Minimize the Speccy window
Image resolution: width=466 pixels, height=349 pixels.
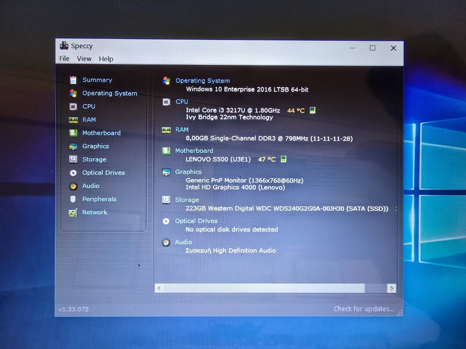353,48
